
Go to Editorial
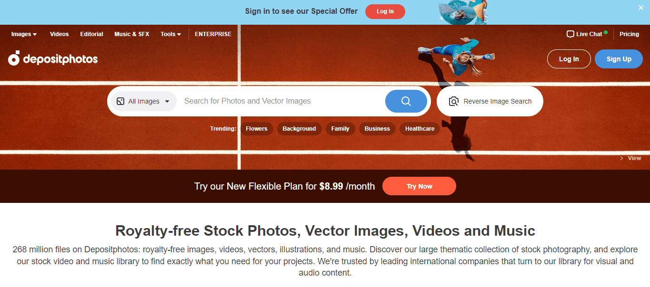point(91,34)
